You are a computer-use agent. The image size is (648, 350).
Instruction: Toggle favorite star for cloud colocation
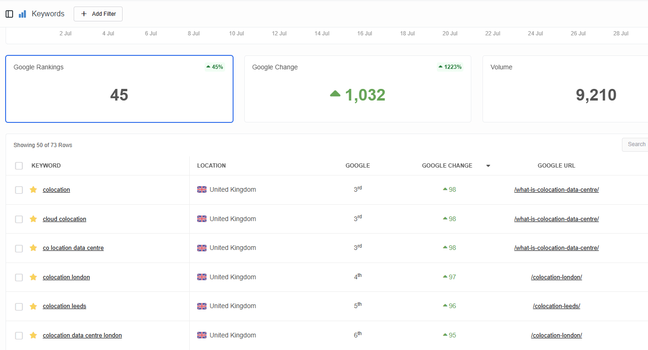pyautogui.click(x=33, y=219)
